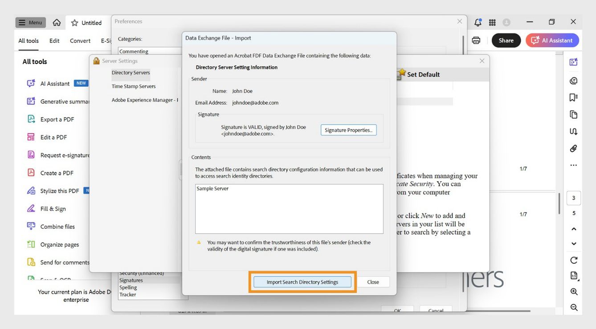Image resolution: width=596 pixels, height=329 pixels.
Task: Click the Print icon in the toolbar
Action: (x=476, y=40)
